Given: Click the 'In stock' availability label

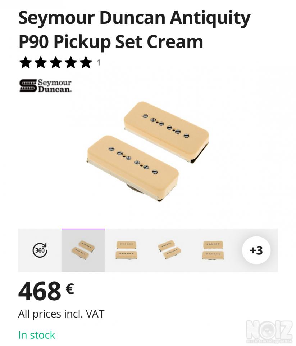Looking at the screenshot, I should click(x=37, y=335).
